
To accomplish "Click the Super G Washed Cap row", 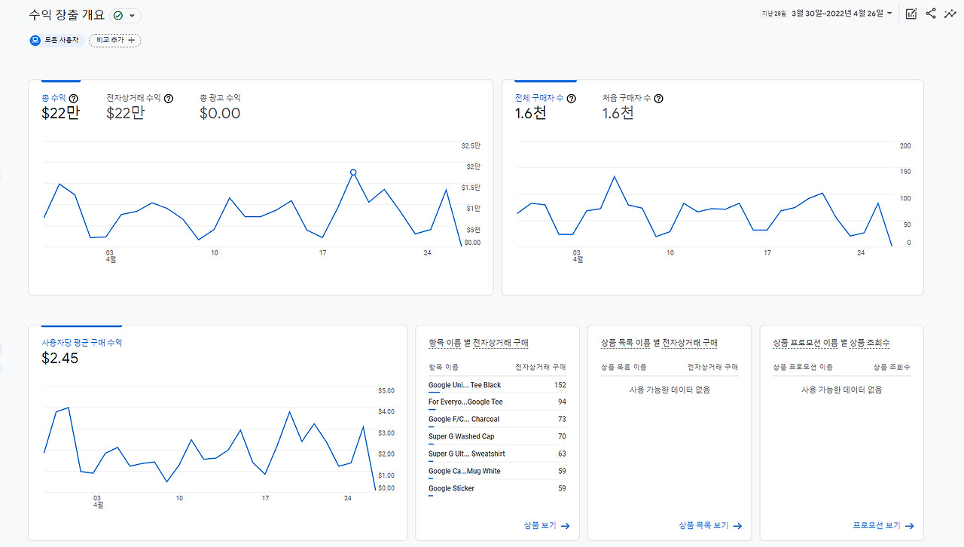I will tap(497, 437).
